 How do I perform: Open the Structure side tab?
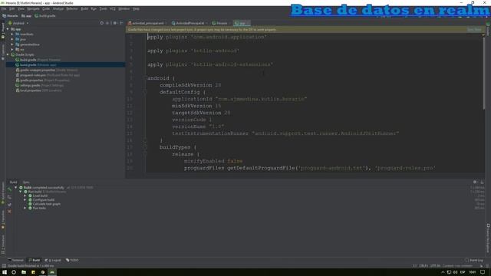(x=3, y=244)
